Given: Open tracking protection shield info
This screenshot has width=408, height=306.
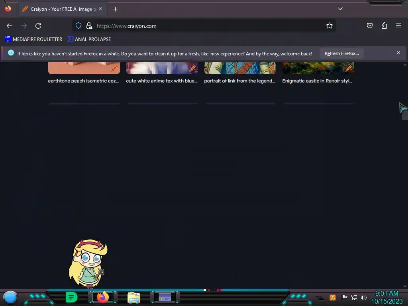Looking at the screenshot, I should pyautogui.click(x=78, y=25).
